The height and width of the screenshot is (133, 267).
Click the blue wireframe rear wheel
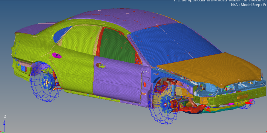(45, 82)
